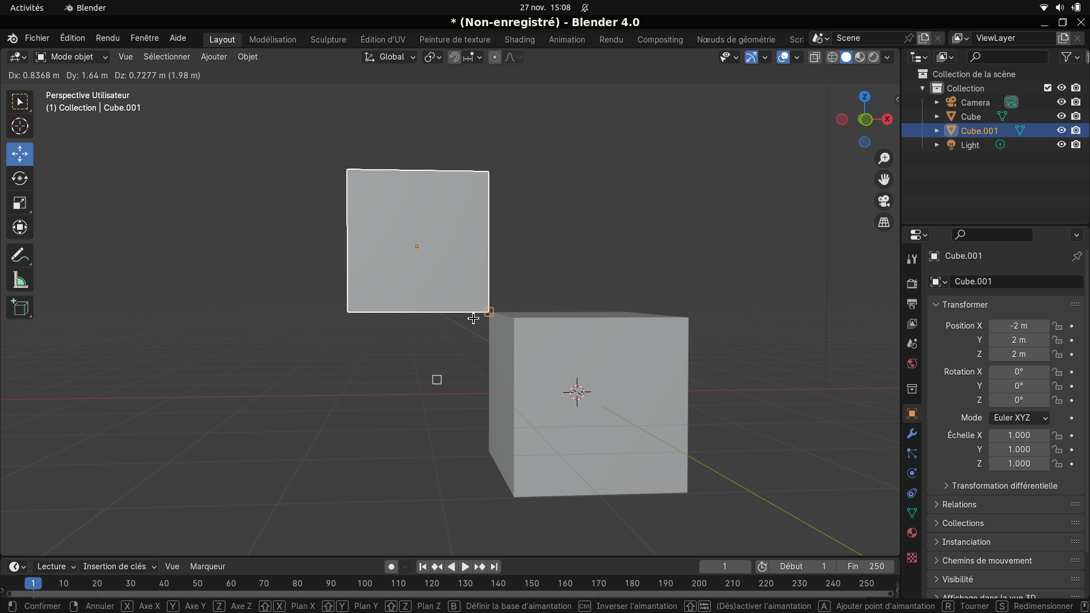Switch to the Sculpture workspace tab
The width and height of the screenshot is (1090, 613).
[x=328, y=40]
